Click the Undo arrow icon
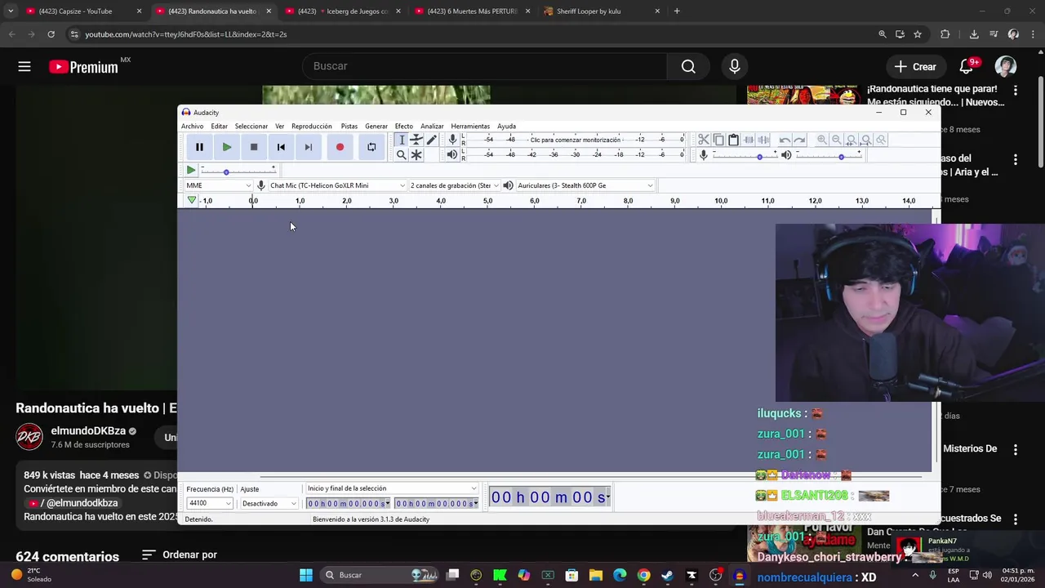Image resolution: width=1045 pixels, height=588 pixels. tap(785, 140)
